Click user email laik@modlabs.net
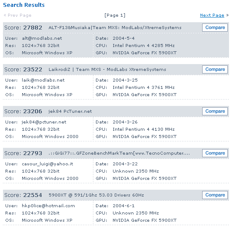The width and height of the screenshot is (232, 229). (x=43, y=80)
